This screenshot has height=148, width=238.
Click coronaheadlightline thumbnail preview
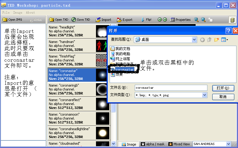point(103,133)
